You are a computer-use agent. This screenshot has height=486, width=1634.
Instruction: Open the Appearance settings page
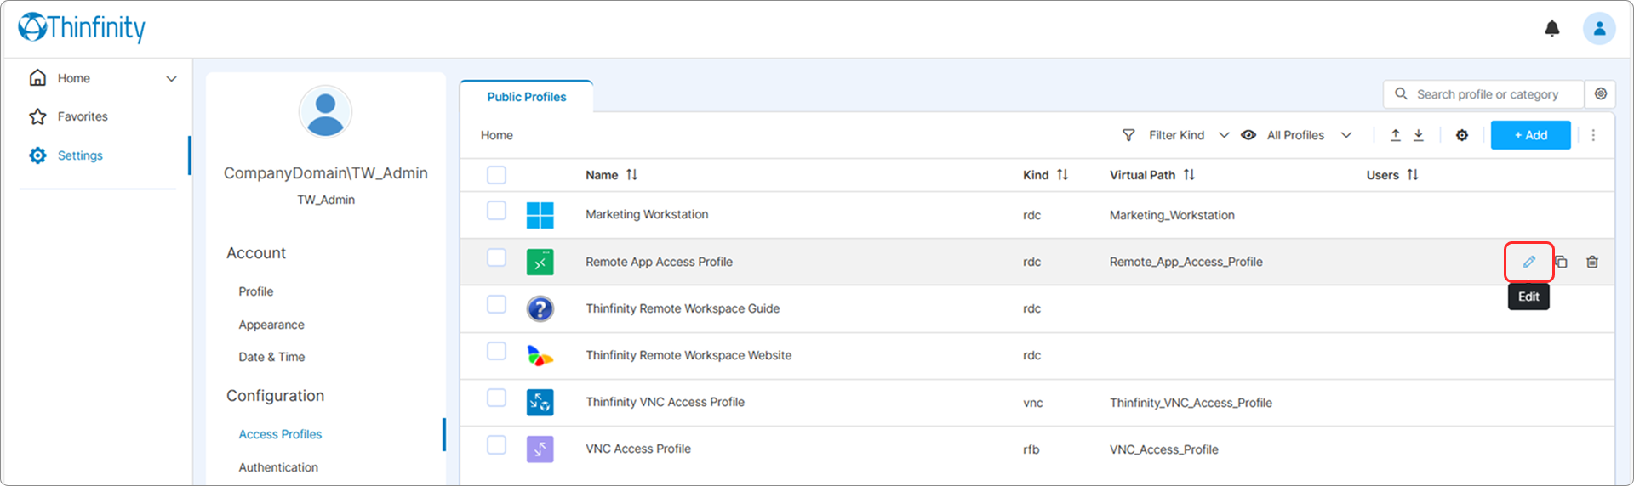tap(271, 325)
